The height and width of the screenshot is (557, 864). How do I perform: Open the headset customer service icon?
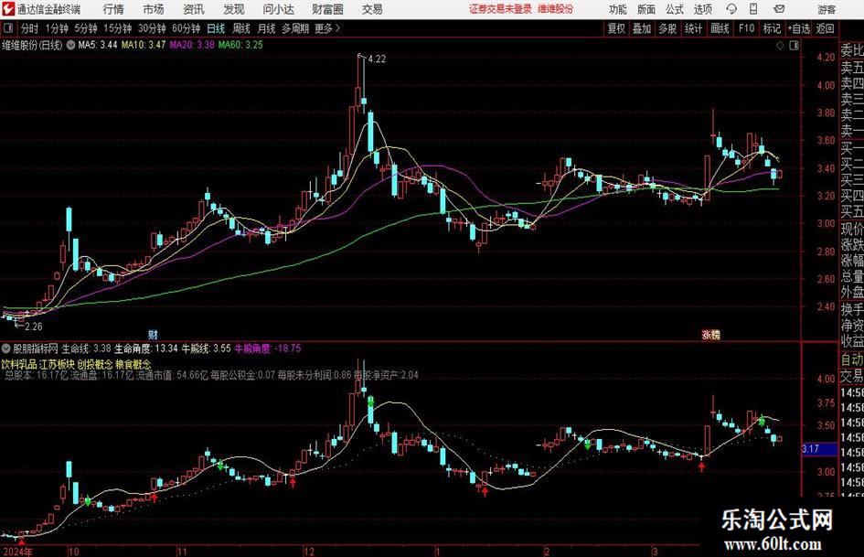731,9
